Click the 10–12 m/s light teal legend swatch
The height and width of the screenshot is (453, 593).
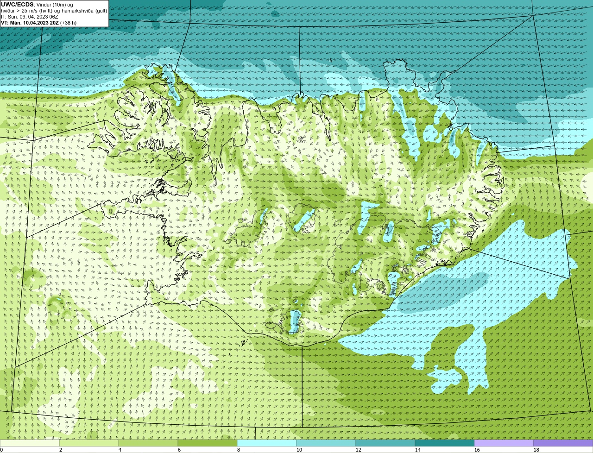point(326,443)
